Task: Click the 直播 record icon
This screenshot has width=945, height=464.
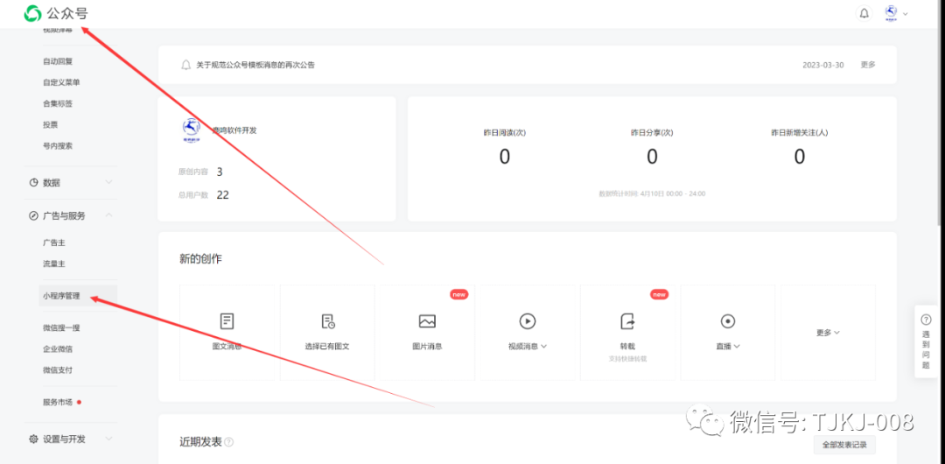Action: point(727,321)
